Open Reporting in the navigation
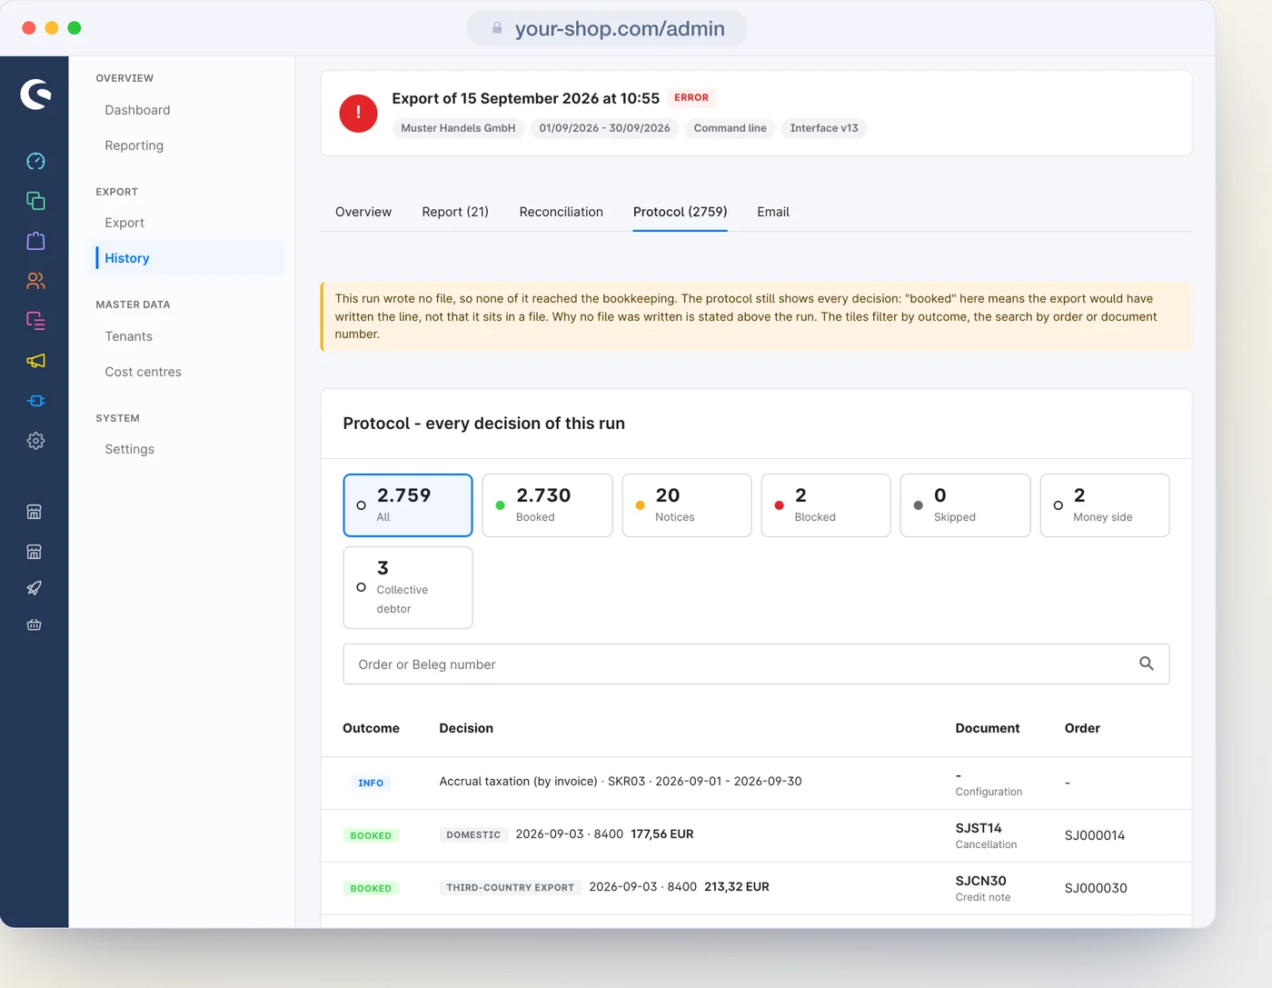The width and height of the screenshot is (1272, 988). 134,145
